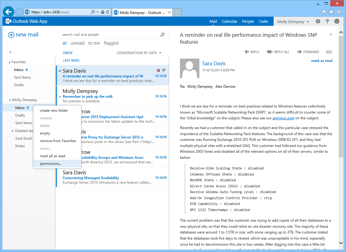Delete Sara Davis's conversation with the red X icon
This screenshot has width=346, height=252.
point(158,70)
